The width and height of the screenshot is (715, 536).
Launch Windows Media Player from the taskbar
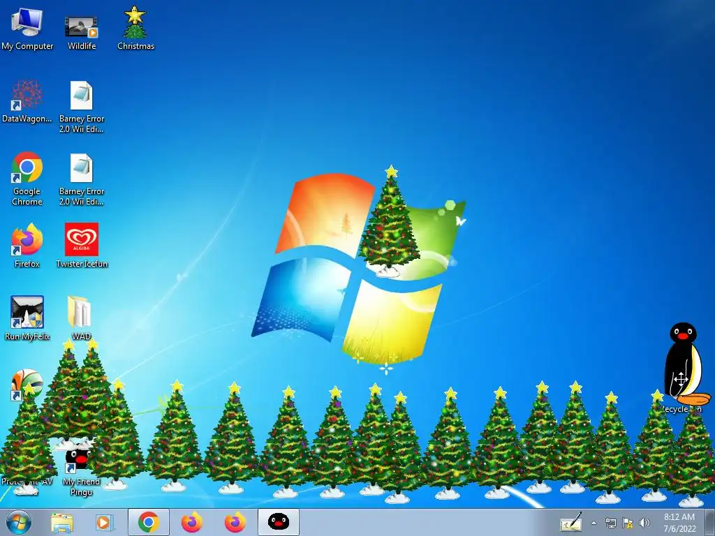[105, 522]
